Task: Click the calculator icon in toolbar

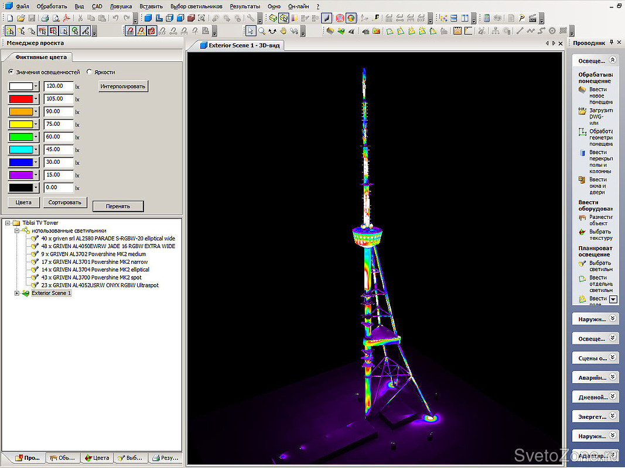Action: [x=487, y=18]
